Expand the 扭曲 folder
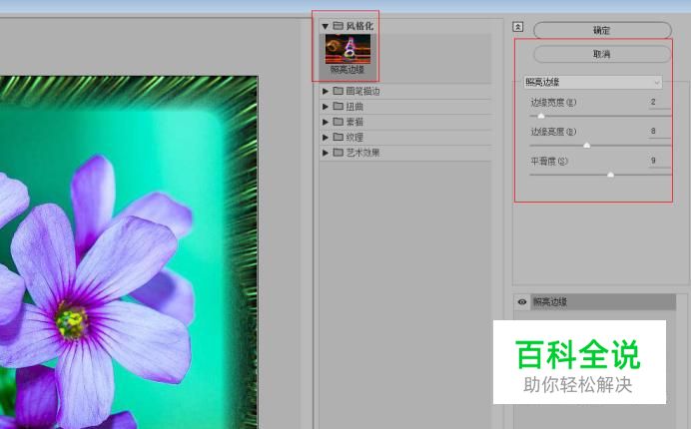Viewport: 691px width, 429px height. (326, 107)
